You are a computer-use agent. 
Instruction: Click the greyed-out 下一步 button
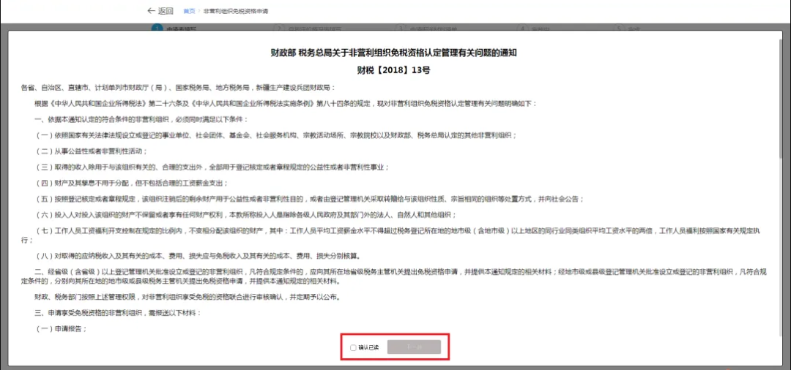[x=414, y=347]
